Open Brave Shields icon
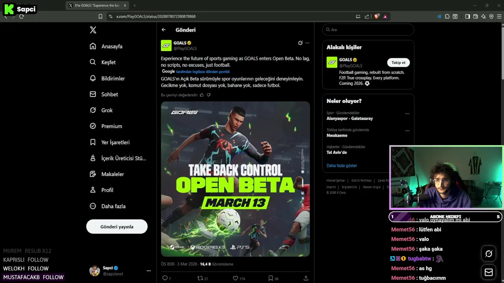The width and height of the screenshot is (504, 283). pyautogui.click(x=376, y=17)
